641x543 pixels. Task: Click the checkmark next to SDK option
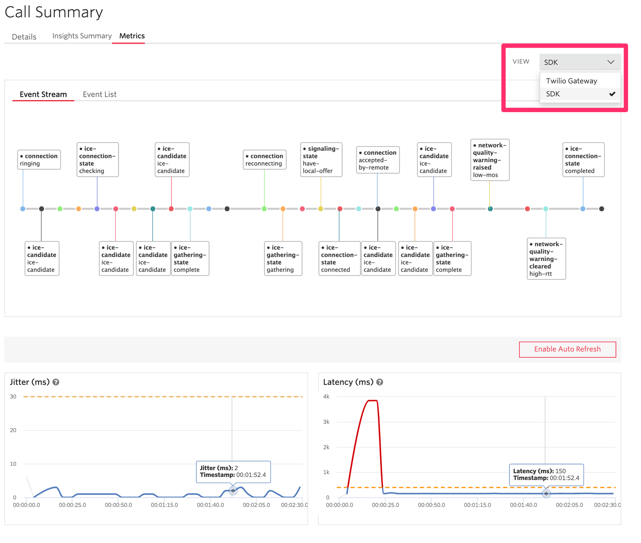[x=612, y=94]
